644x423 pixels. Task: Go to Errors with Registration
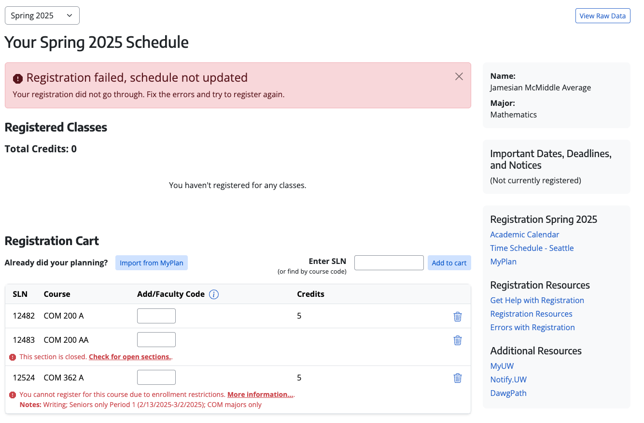pyautogui.click(x=532, y=327)
